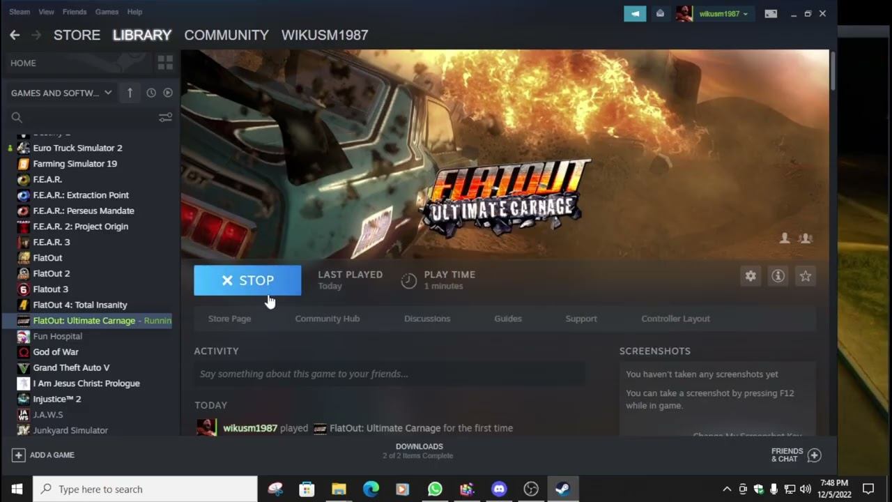
Task: Click the Add a Game plus icon
Action: 18,455
